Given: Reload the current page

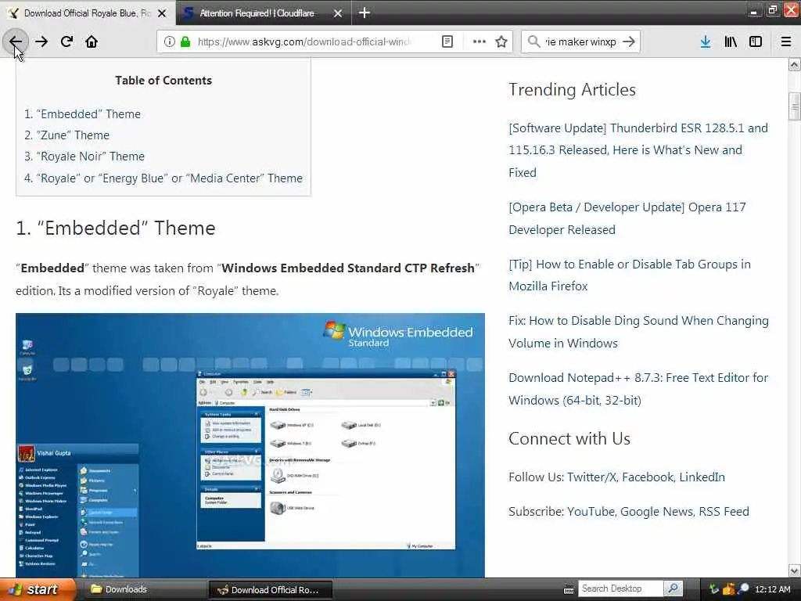Looking at the screenshot, I should pyautogui.click(x=66, y=41).
